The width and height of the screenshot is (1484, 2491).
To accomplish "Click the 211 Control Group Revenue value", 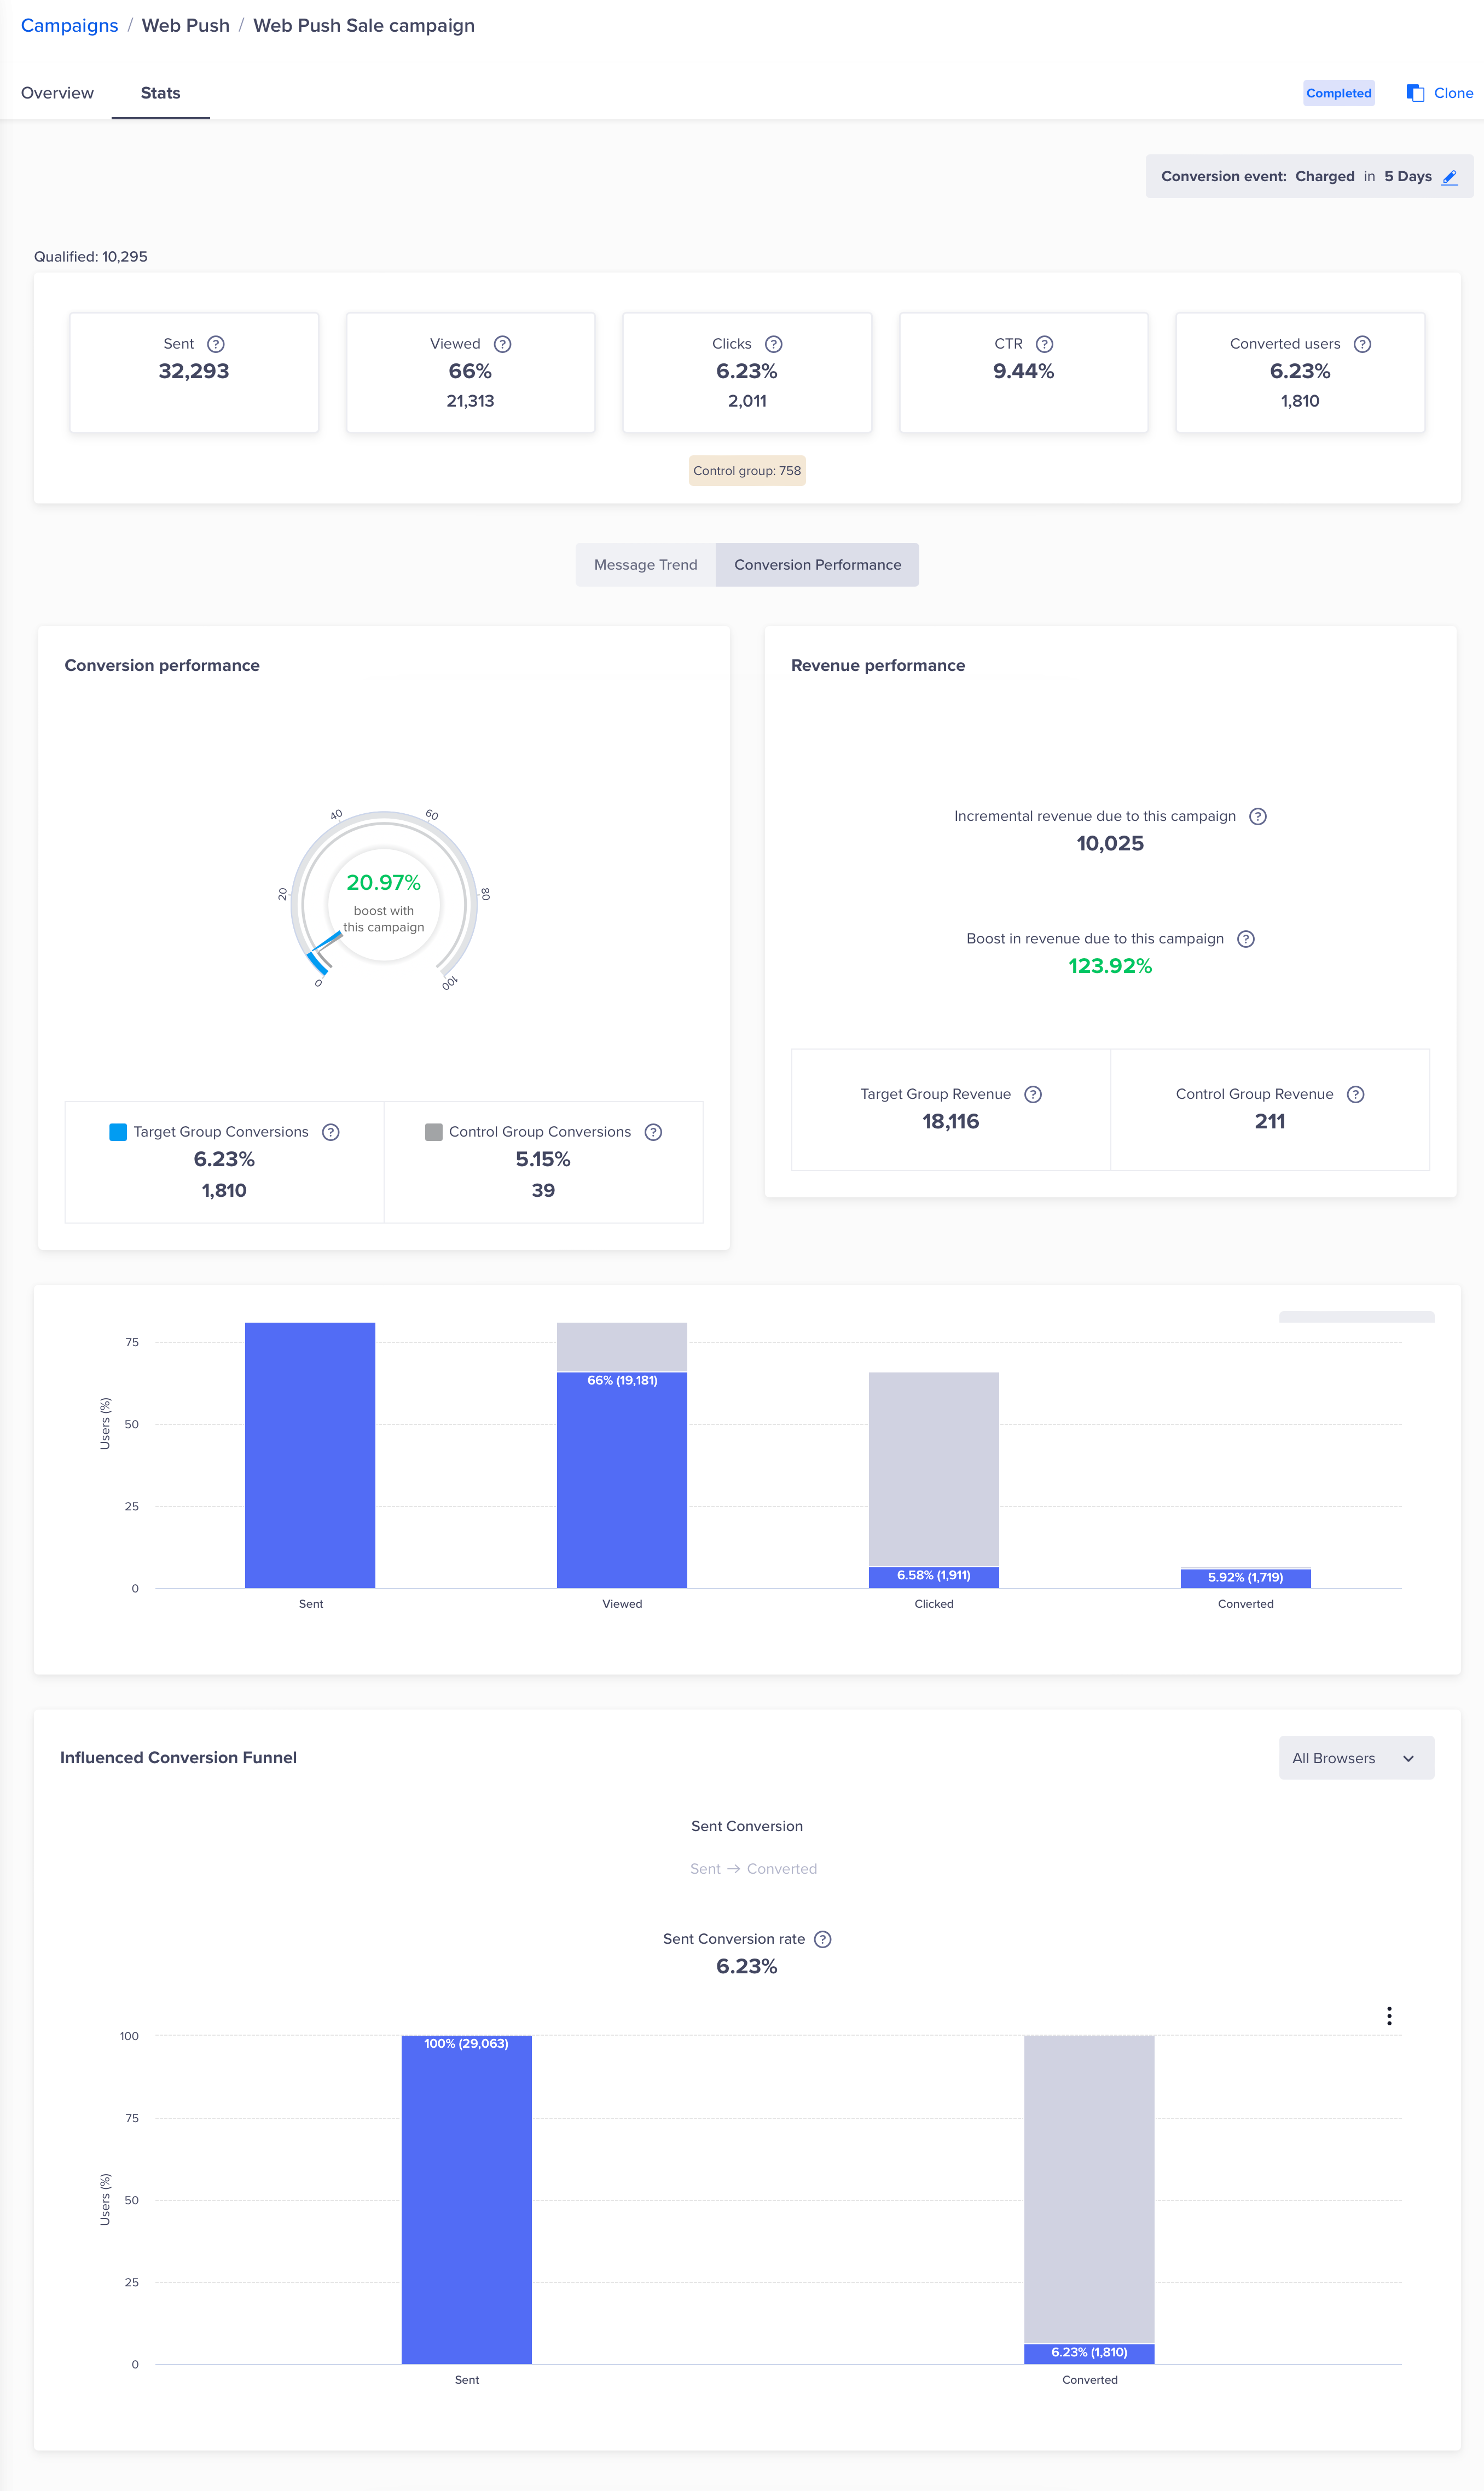I will point(1270,1122).
